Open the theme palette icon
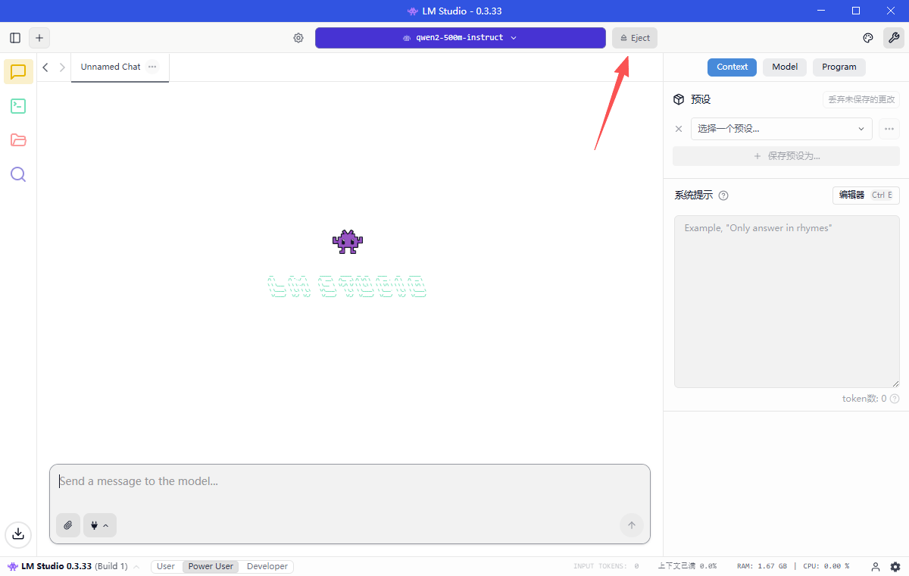The height and width of the screenshot is (576, 909). 868,38
